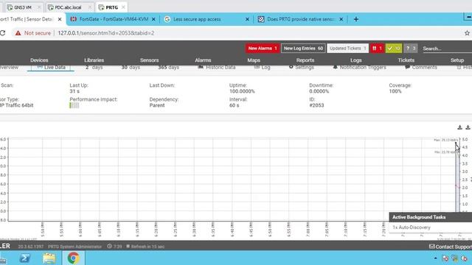Viewport: 472px width, 265px height.
Task: Open the Less secure app access tab
Action: [x=197, y=19]
